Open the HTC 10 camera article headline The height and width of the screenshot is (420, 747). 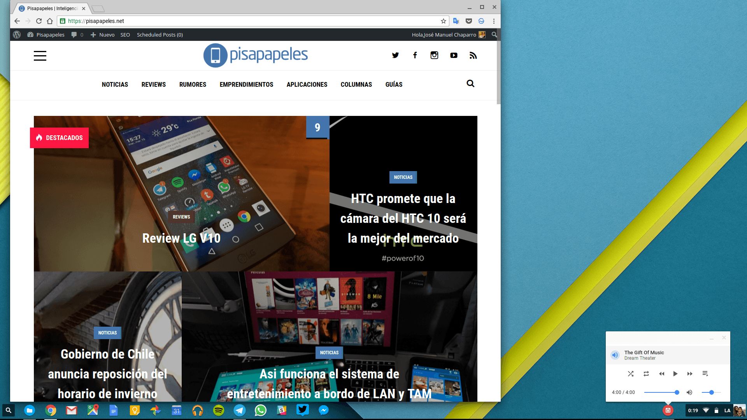tap(403, 218)
